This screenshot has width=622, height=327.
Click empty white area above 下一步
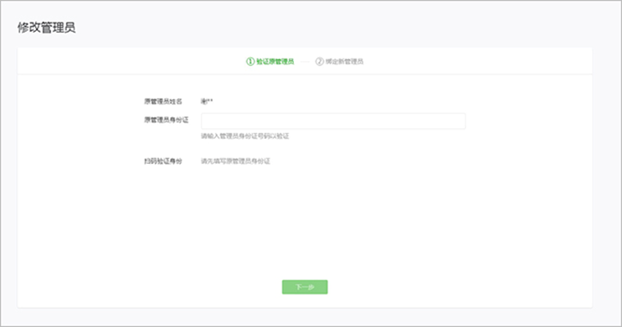pyautogui.click(x=305, y=230)
